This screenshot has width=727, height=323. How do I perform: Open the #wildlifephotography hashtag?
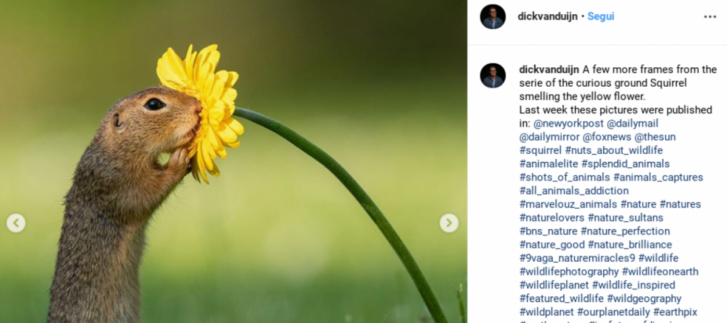pyautogui.click(x=569, y=272)
